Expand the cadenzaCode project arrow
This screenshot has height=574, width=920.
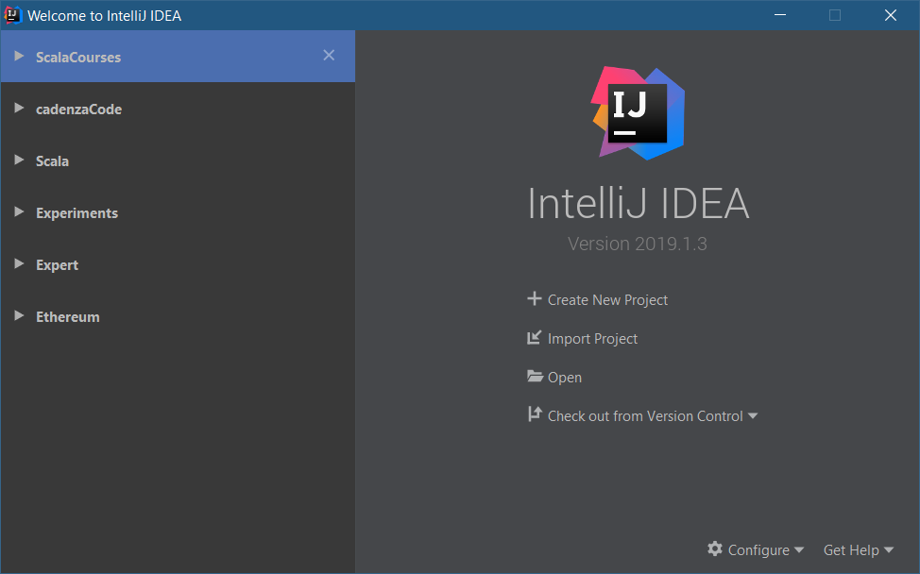click(19, 108)
